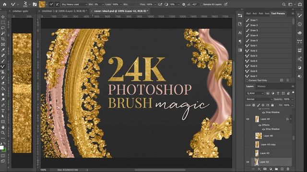This screenshot has width=307, height=172.
Task: Go to the Photoshop Home screen icon
Action: click(4, 4)
